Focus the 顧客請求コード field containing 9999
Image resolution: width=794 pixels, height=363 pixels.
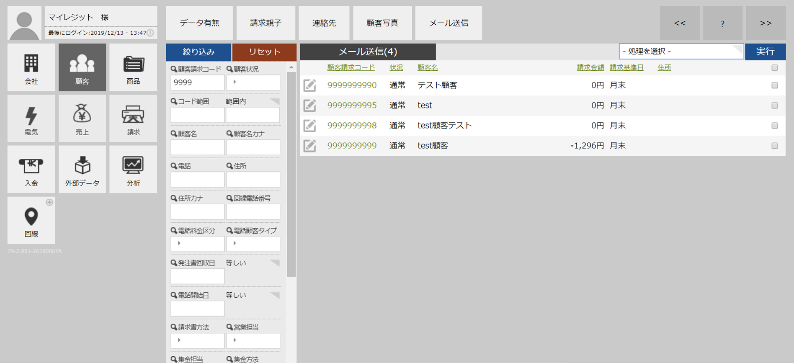click(x=197, y=82)
